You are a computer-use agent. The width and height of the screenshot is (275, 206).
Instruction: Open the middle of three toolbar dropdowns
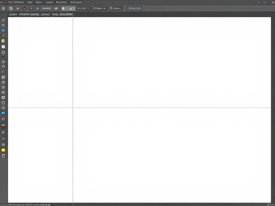(100, 8)
